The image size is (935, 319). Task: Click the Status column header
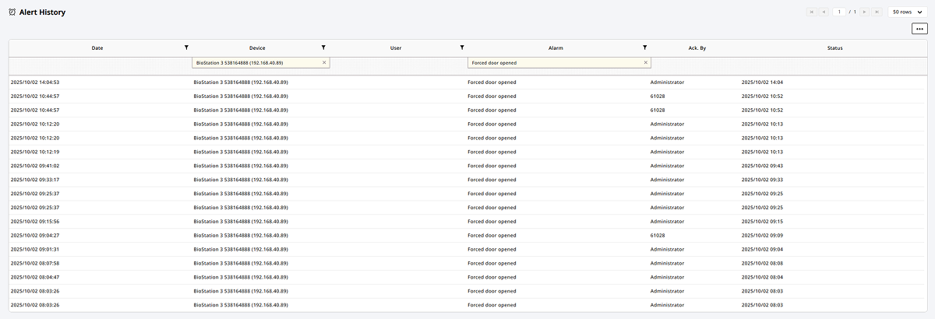(834, 48)
